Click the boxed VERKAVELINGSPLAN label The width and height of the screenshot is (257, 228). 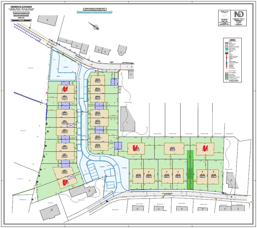coord(21,13)
